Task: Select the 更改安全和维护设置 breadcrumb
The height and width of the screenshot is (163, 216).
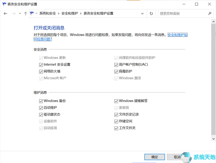Action: (x=98, y=14)
